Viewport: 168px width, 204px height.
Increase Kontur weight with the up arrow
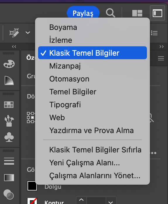pos(81,200)
